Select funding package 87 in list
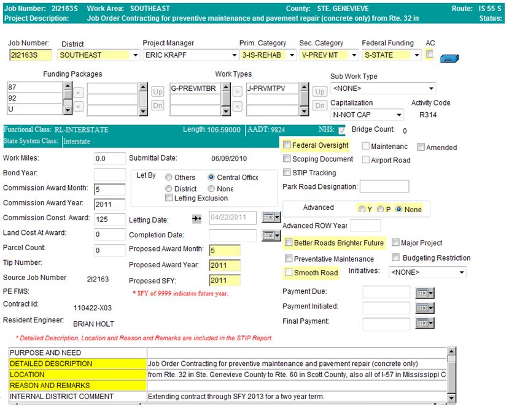Screen dimensions: 509x412 coord(34,87)
